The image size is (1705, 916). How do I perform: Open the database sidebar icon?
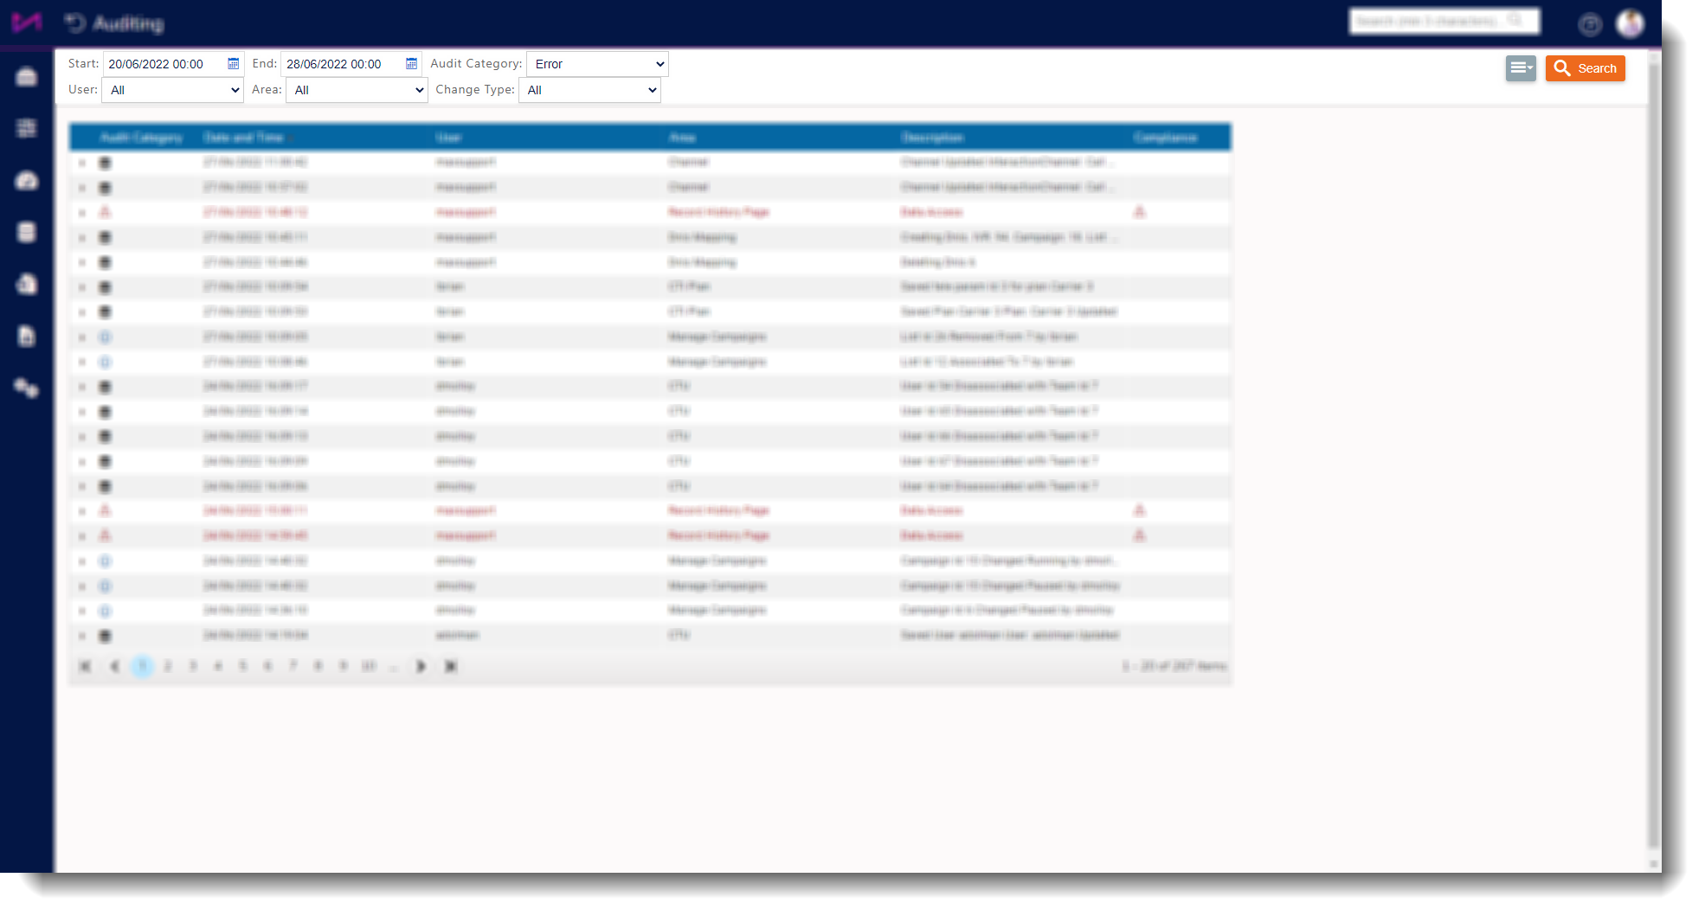(27, 232)
